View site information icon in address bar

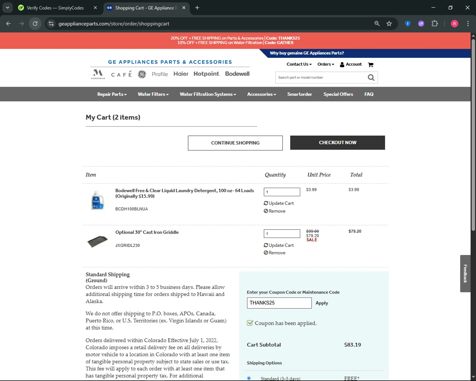pyautogui.click(x=51, y=23)
